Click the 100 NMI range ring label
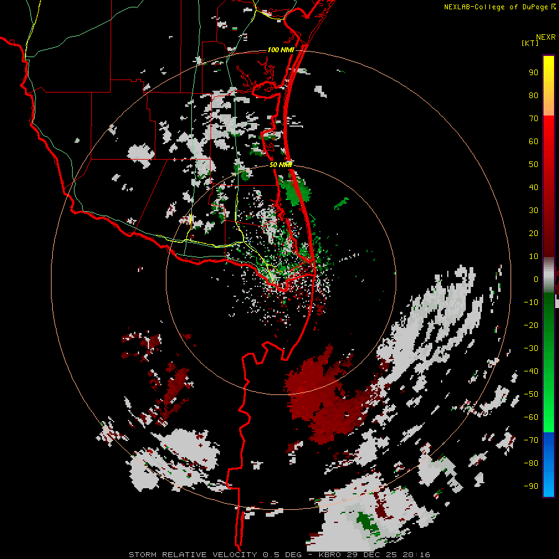Viewport: 559px width, 559px height. coord(281,50)
